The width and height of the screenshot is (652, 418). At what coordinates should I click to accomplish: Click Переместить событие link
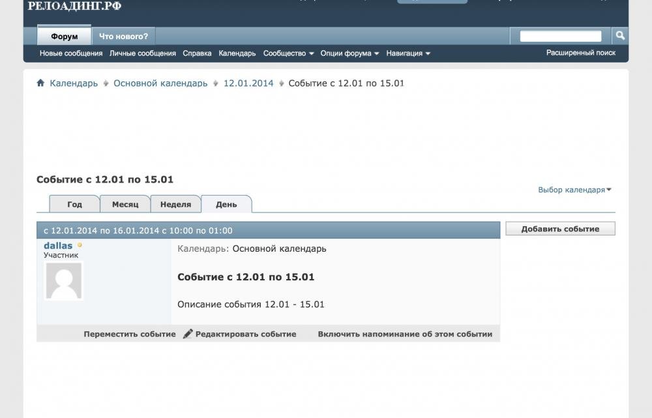130,334
